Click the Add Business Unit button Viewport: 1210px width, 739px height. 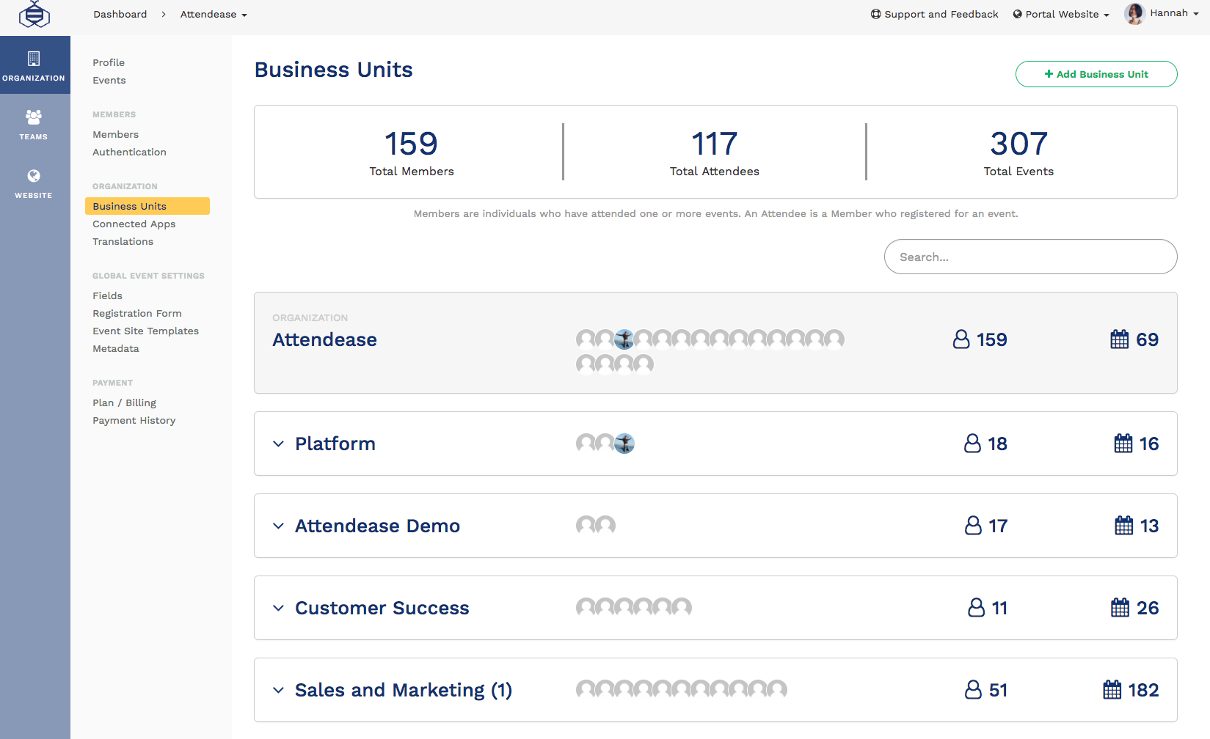[x=1096, y=74]
